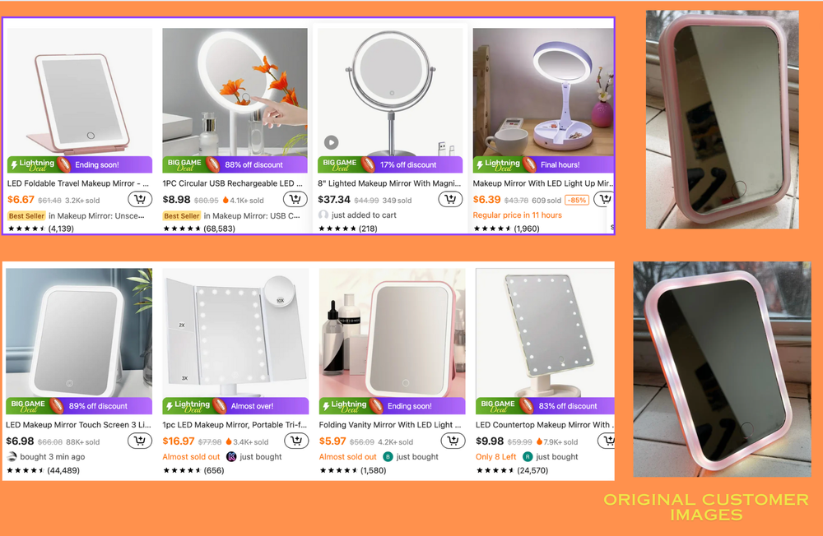The height and width of the screenshot is (536, 823).
Task: Play video on 8" Lighted Mirror thumbnail
Action: pyautogui.click(x=331, y=142)
